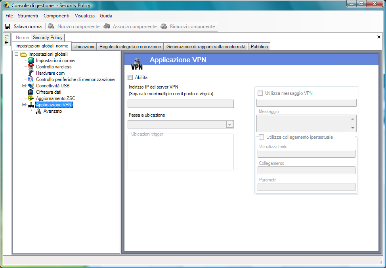Click the Associa componente toolbar label
Image resolution: width=386 pixels, height=268 pixels.
click(135, 26)
